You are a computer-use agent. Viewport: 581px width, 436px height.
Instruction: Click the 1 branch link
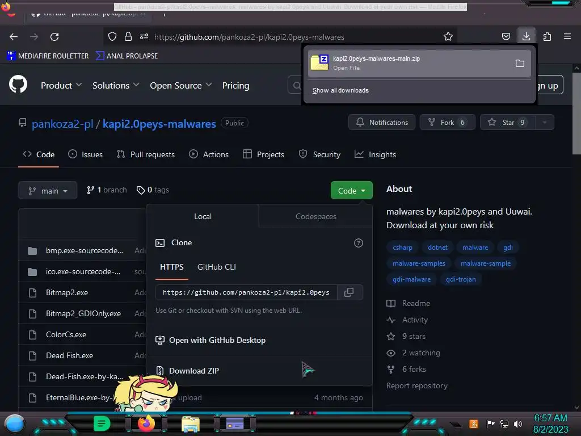point(107,190)
